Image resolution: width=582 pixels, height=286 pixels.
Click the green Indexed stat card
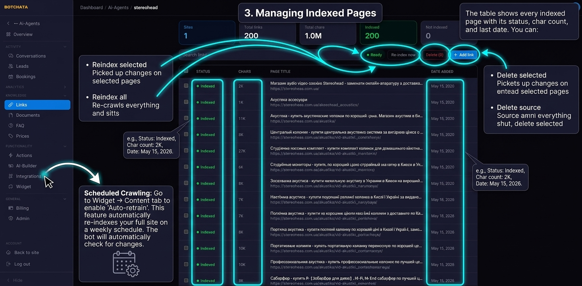tap(388, 33)
